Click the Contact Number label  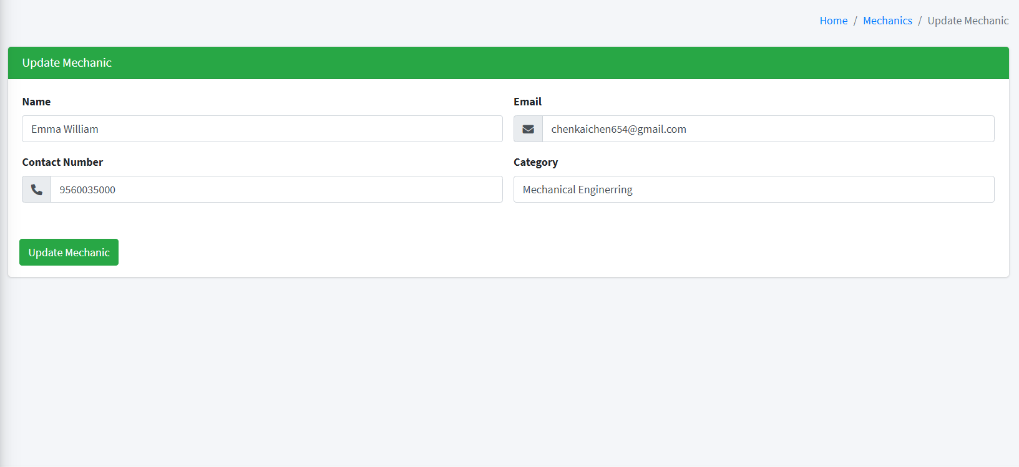[x=62, y=162]
